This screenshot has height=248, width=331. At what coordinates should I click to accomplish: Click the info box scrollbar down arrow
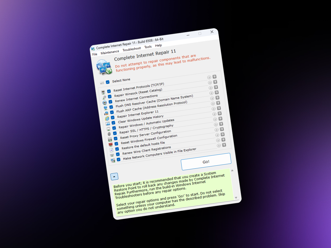point(236,198)
